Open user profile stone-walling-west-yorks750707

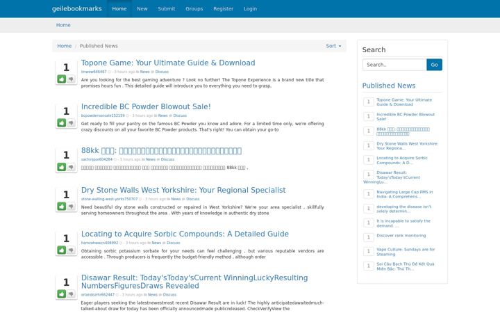(x=110, y=199)
